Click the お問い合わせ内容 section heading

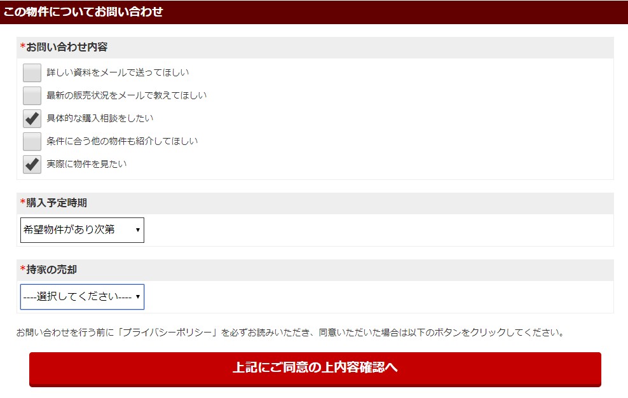(x=67, y=47)
